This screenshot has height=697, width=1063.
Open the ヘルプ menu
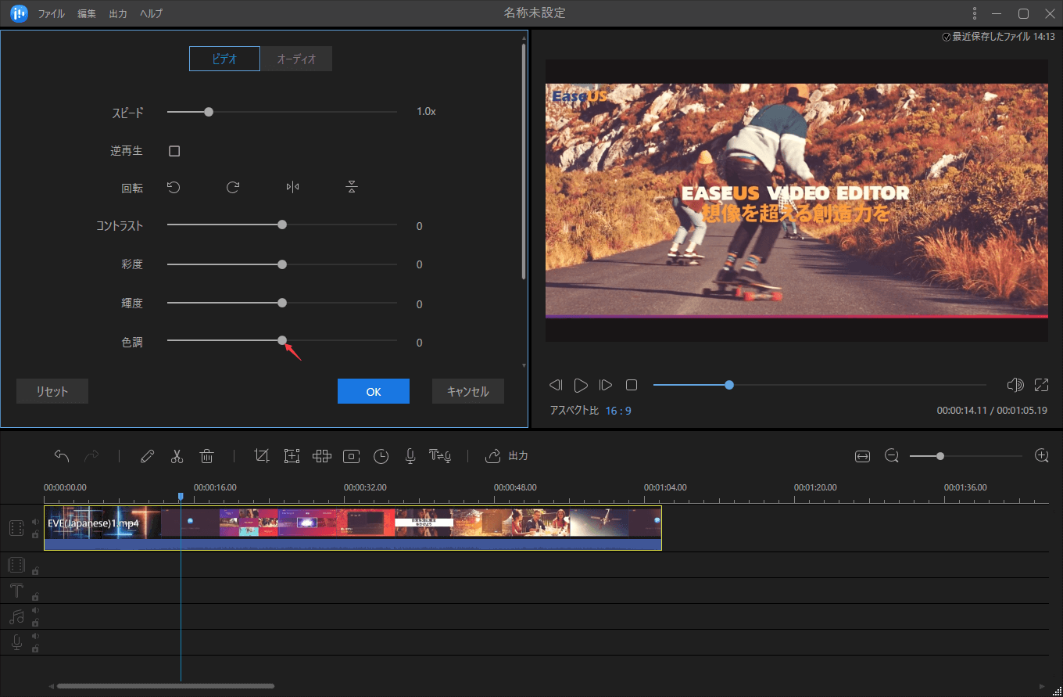tap(151, 14)
